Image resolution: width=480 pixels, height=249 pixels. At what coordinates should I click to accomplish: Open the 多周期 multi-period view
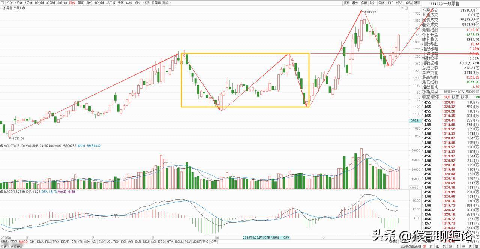coord(156,3)
